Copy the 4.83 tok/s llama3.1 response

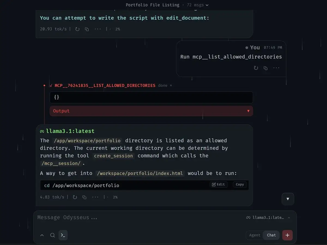coord(84,197)
